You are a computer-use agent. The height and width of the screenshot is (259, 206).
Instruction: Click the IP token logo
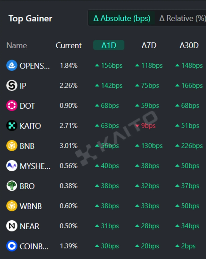click(12, 85)
